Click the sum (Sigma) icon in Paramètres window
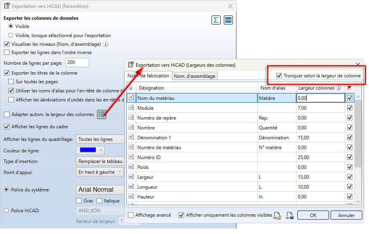369x234 pixels. [216, 20]
